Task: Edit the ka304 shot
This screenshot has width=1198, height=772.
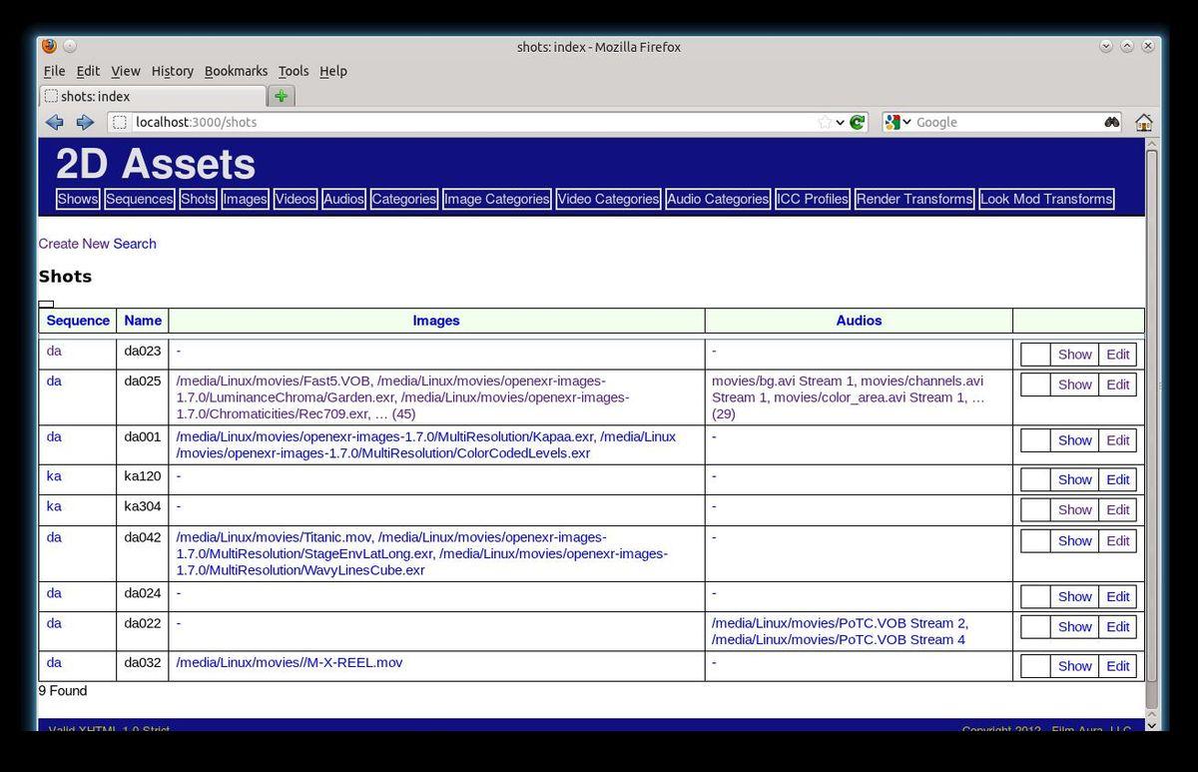Action: click(x=1118, y=509)
